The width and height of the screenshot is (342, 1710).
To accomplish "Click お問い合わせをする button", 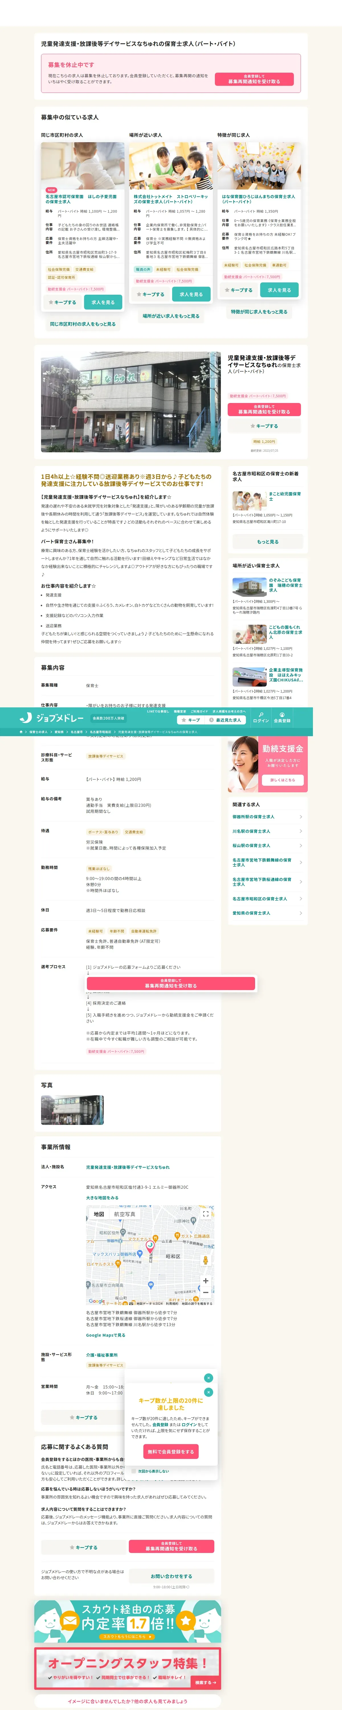I will pyautogui.click(x=171, y=1576).
